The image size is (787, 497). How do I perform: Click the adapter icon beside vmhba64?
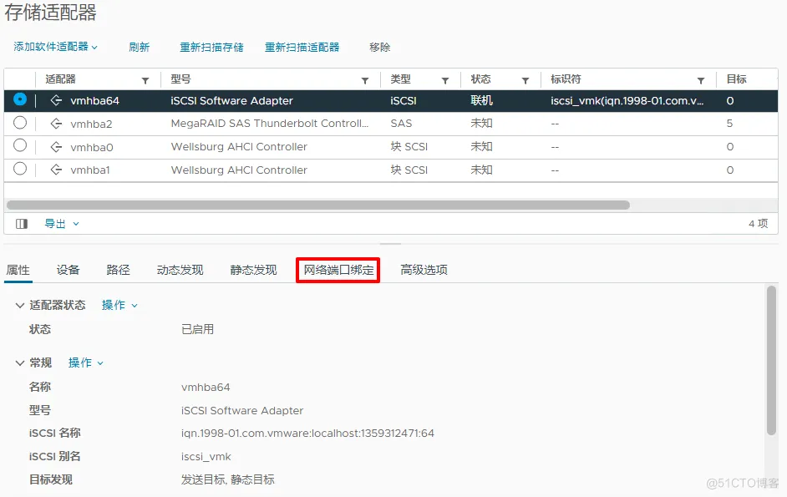56,100
